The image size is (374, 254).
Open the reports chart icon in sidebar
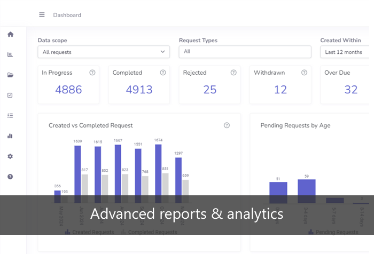(x=10, y=54)
